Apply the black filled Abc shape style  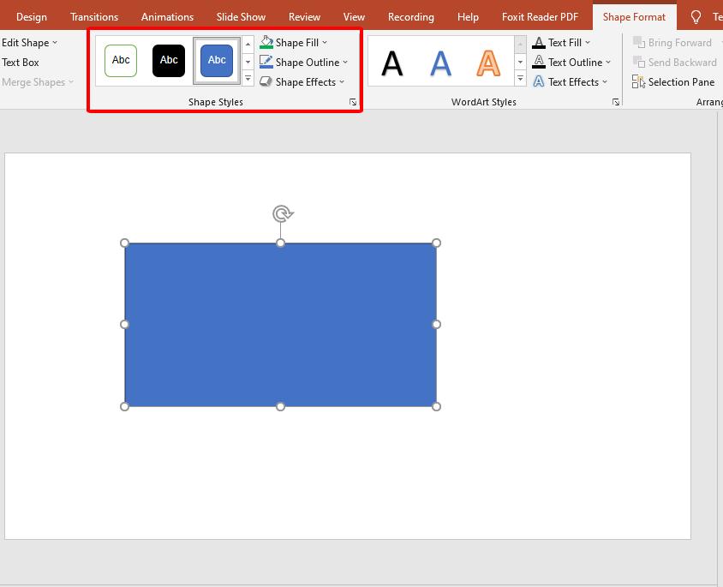[169, 60]
